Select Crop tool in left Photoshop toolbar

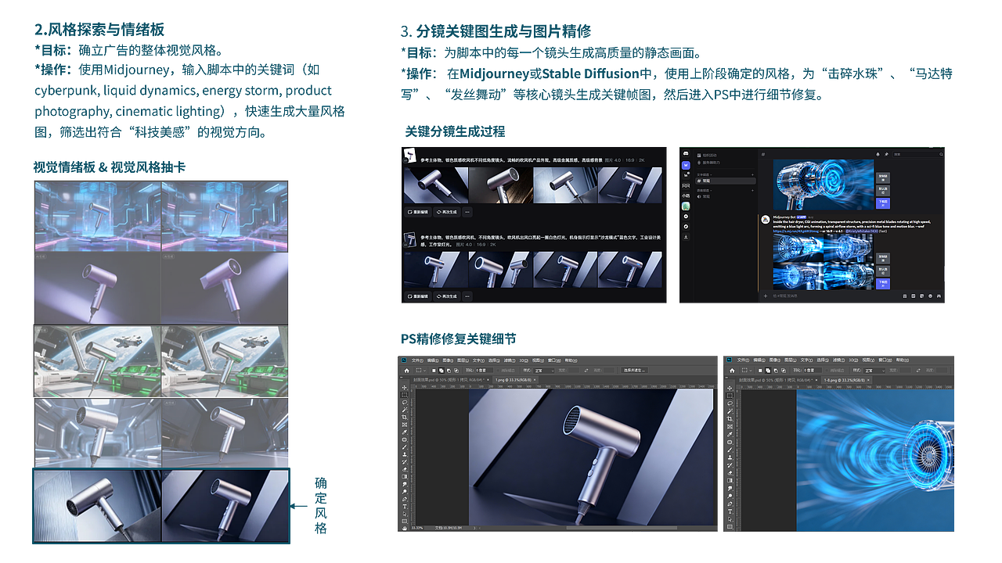coord(405,417)
